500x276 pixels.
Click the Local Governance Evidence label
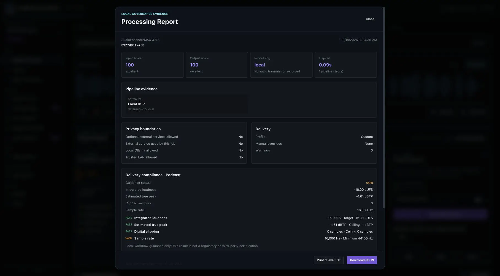pos(145,14)
